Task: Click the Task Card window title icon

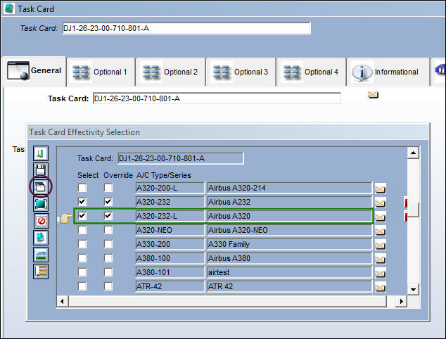Action: [9, 8]
